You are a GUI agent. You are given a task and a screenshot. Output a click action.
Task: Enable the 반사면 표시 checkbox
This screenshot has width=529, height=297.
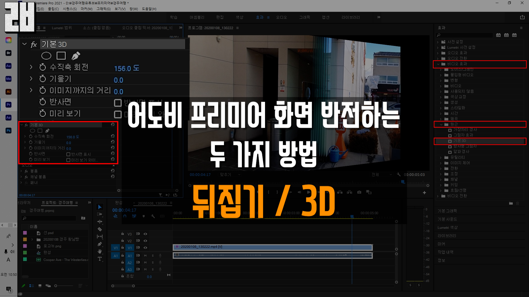coord(68,154)
